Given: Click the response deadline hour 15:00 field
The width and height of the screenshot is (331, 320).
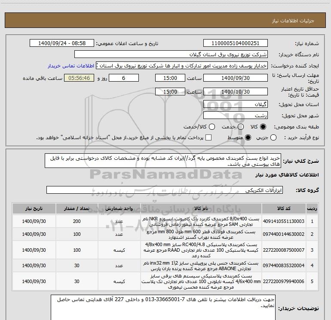Looking at the screenshot, I should point(170,78).
